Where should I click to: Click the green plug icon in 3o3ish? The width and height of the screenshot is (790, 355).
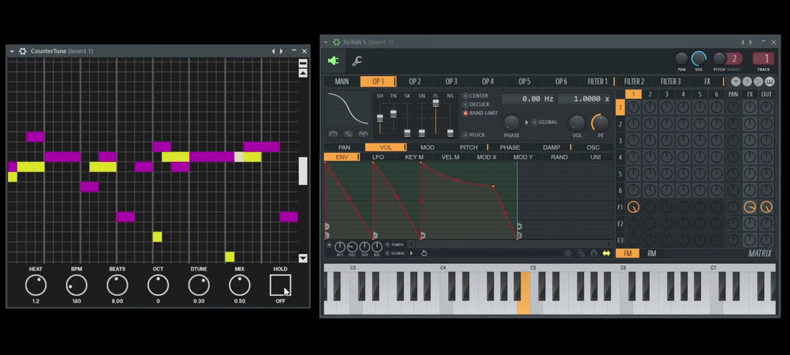tap(333, 62)
